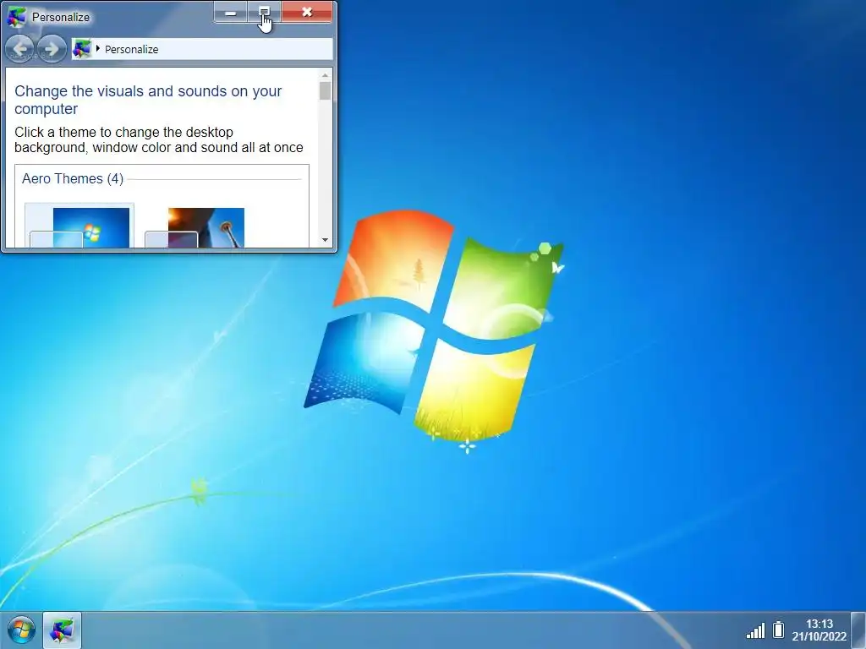Select the Windows 7 Aero theme thumbnail
The image size is (866, 649).
(x=79, y=226)
